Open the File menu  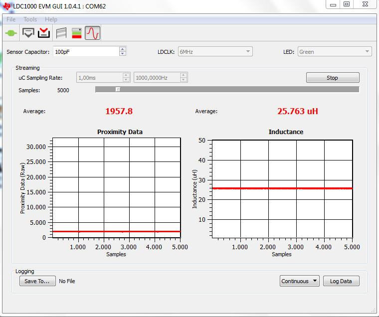pos(11,19)
